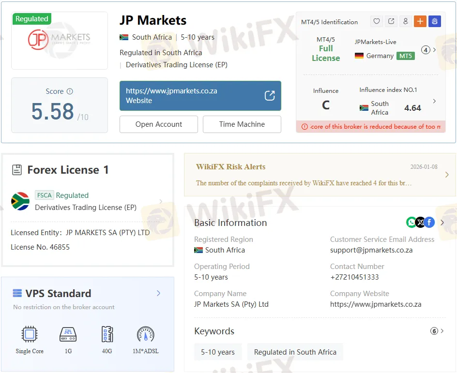457x373 pixels.
Task: Click the Time Machine button
Action: point(242,124)
